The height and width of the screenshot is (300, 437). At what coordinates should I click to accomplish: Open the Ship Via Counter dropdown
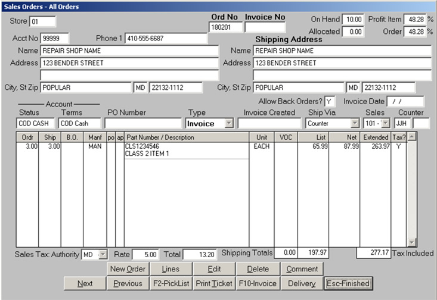pyautogui.click(x=355, y=123)
